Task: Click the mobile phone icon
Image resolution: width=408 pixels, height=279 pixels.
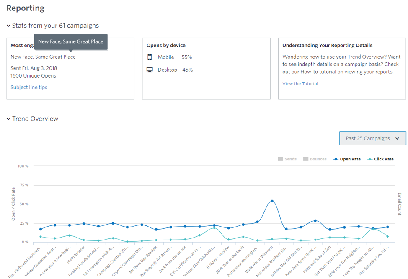Action: [150, 57]
